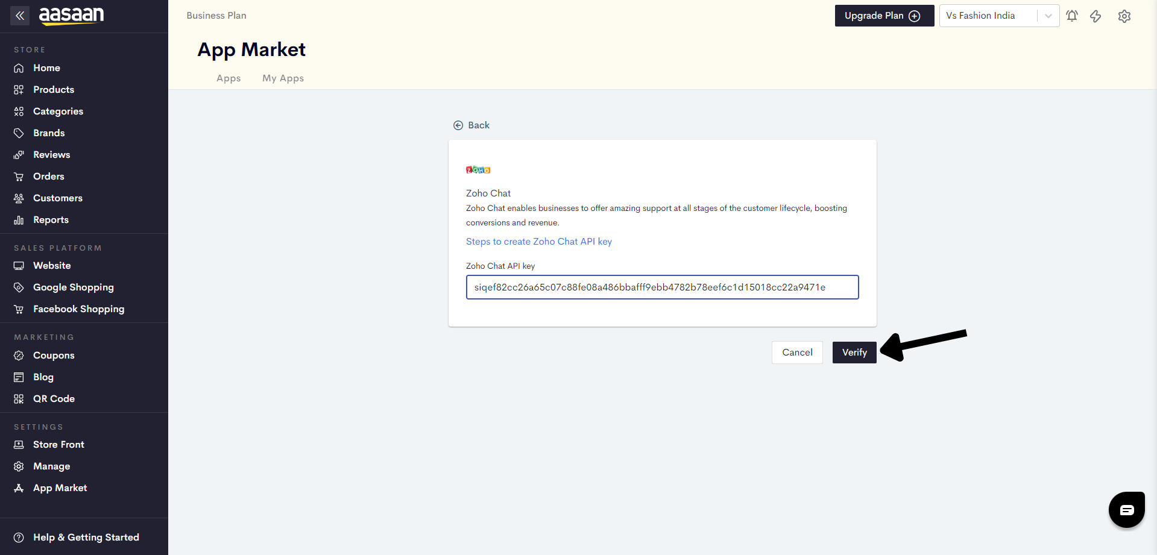Switch to the My Apps tab

[x=283, y=78]
